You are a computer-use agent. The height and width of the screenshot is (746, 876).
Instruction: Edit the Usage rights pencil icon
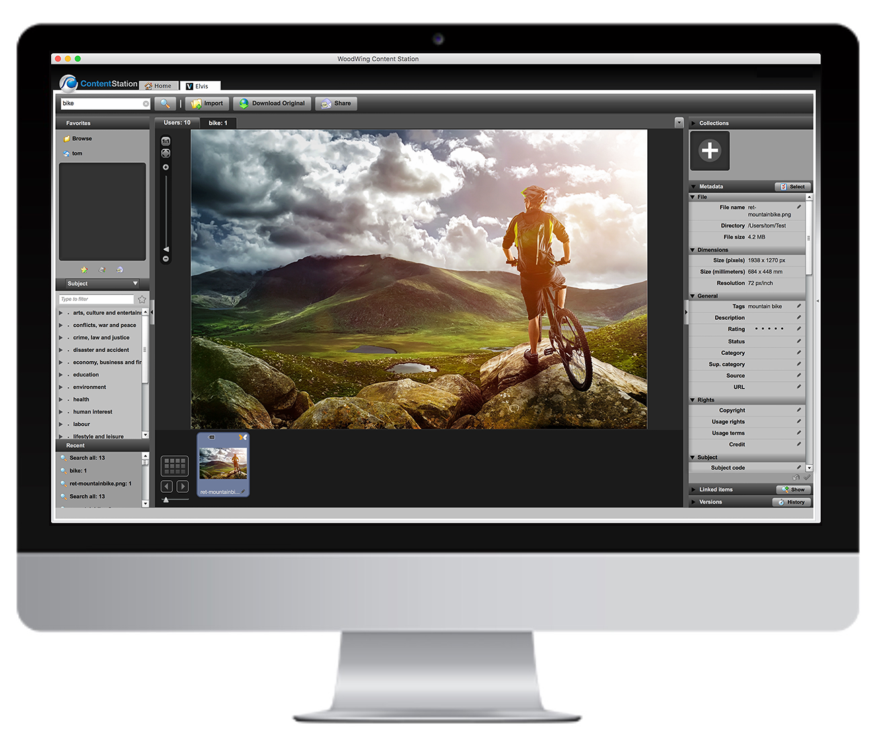point(799,421)
